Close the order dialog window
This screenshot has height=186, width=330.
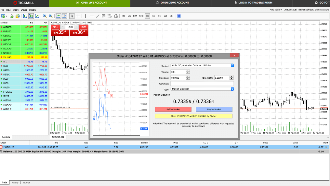tap(234, 55)
